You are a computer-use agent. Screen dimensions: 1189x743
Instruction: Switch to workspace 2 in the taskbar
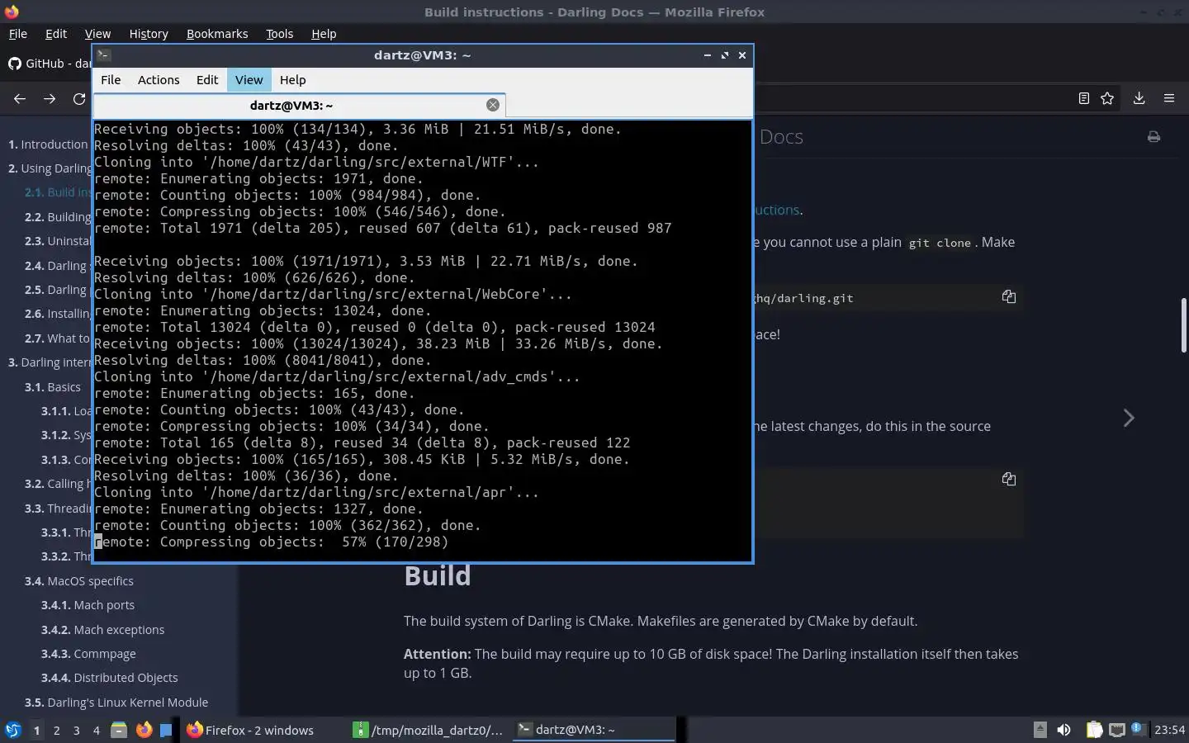pyautogui.click(x=56, y=730)
